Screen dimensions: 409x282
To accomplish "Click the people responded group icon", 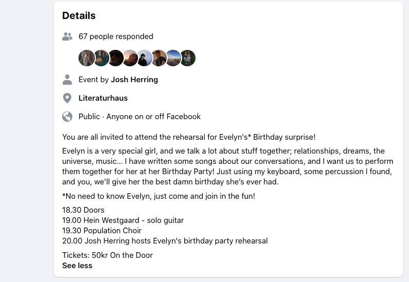I will coord(67,36).
